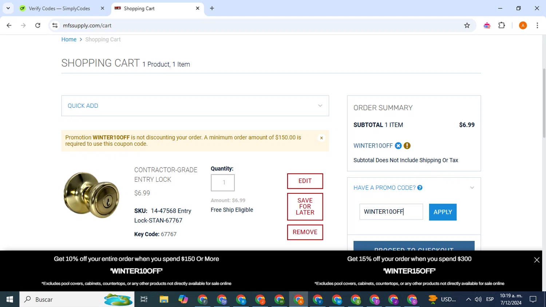
Task: Click the address bar URL mfssupply.com/cart
Action: [x=87, y=25]
